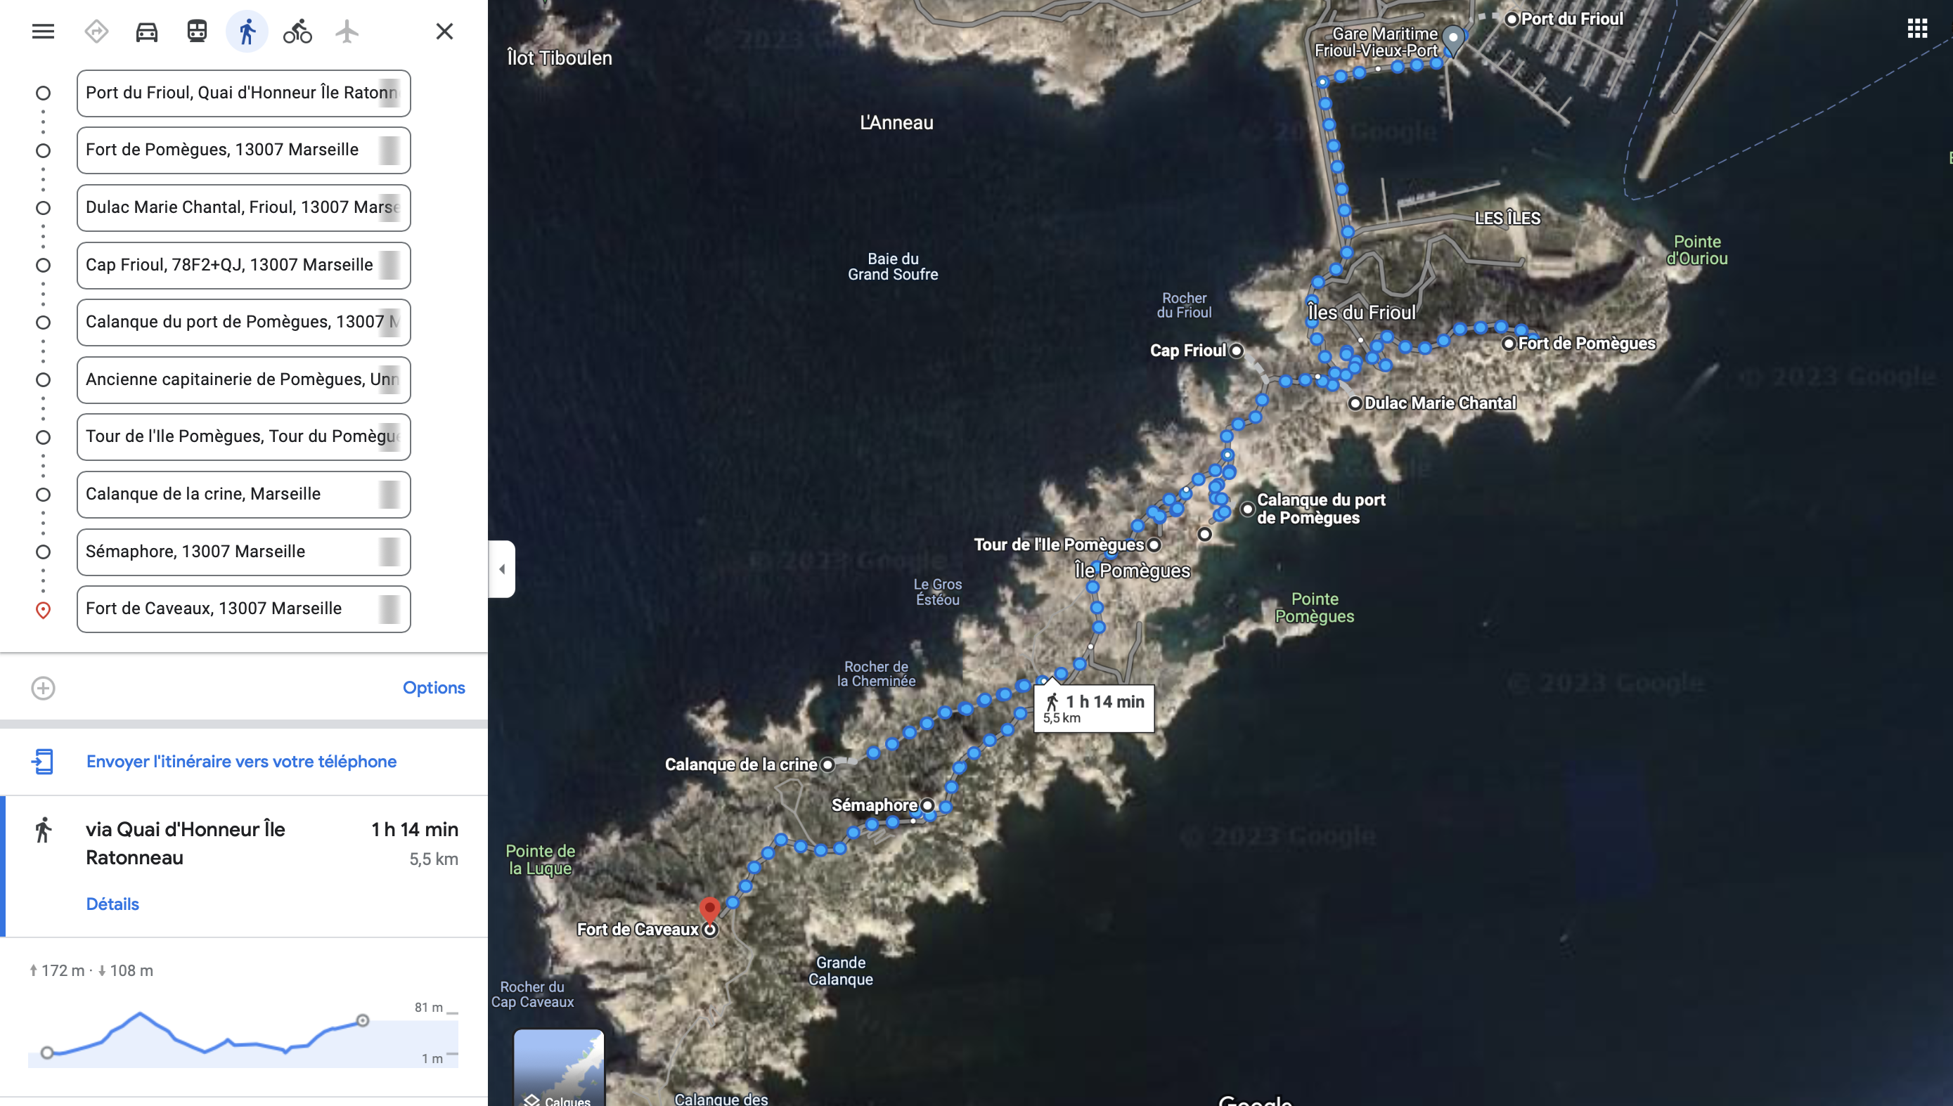This screenshot has width=1953, height=1106.
Task: Click the Fort de Pomègues map waypoint
Action: (1509, 344)
